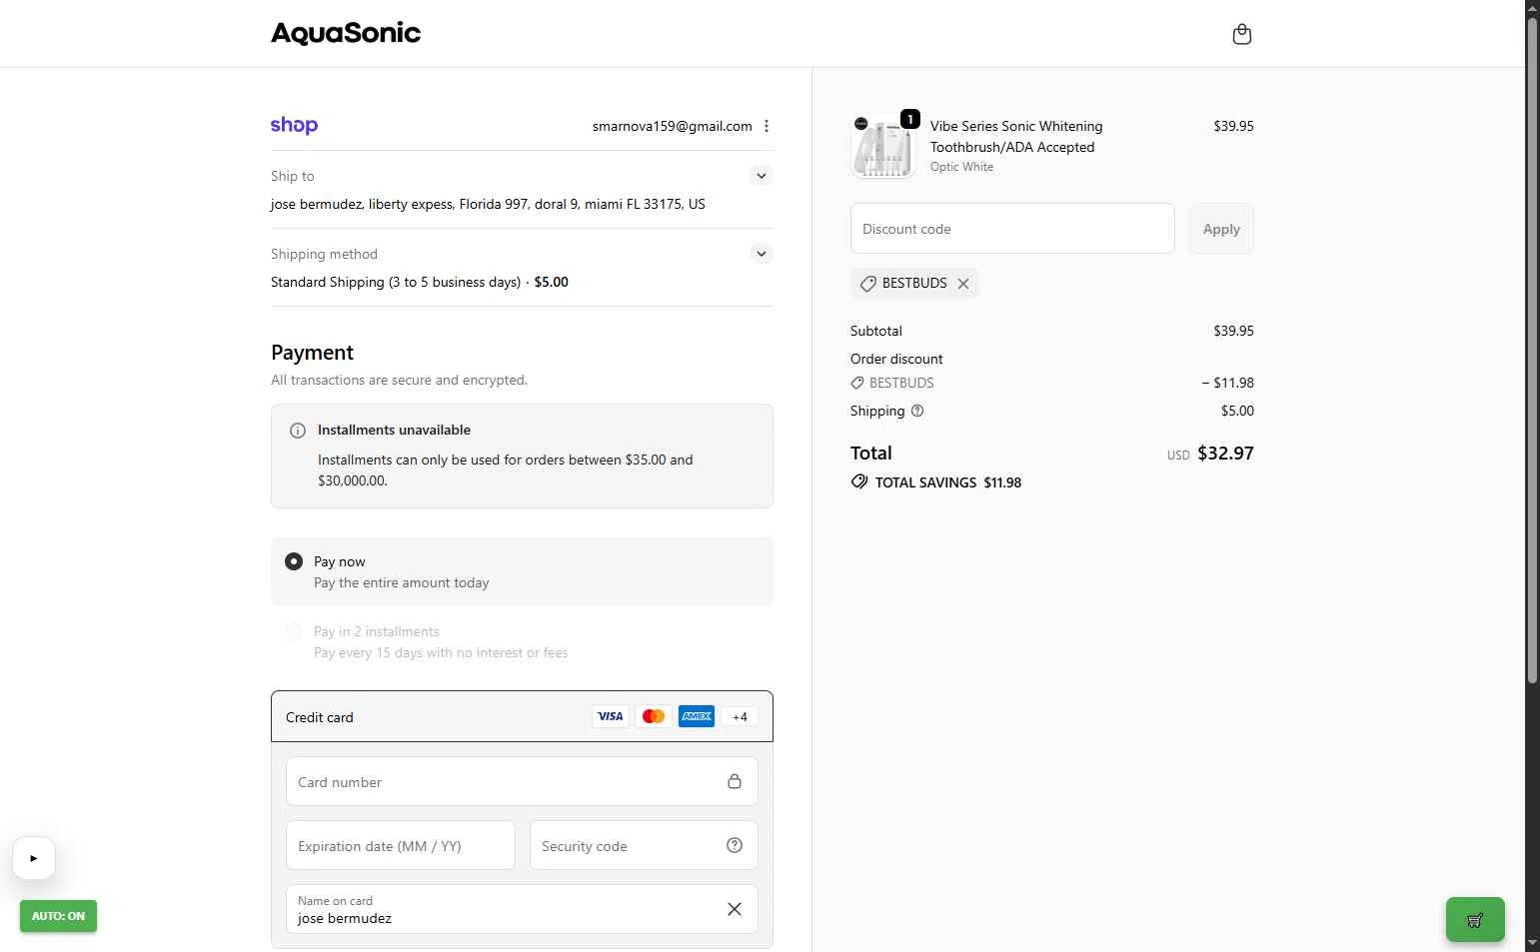Image resolution: width=1540 pixels, height=952 pixels.
Task: Focus the Security code field
Action: pyautogui.click(x=644, y=845)
